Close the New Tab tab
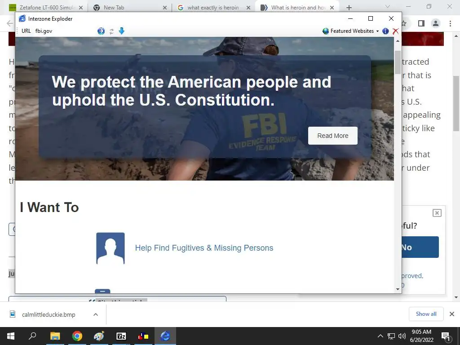The image size is (460, 345). click(x=165, y=8)
